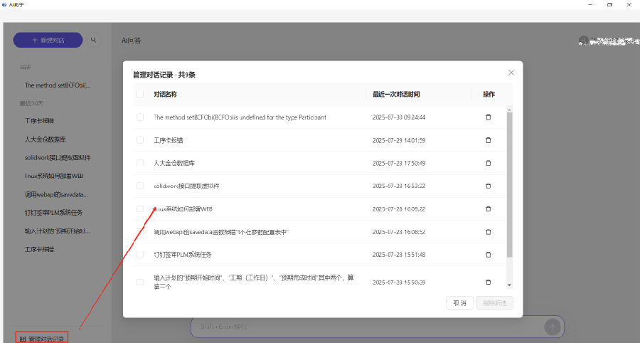Check the box for 工序卡报错 row
Viewport: 640px width, 343px height.
tap(140, 140)
